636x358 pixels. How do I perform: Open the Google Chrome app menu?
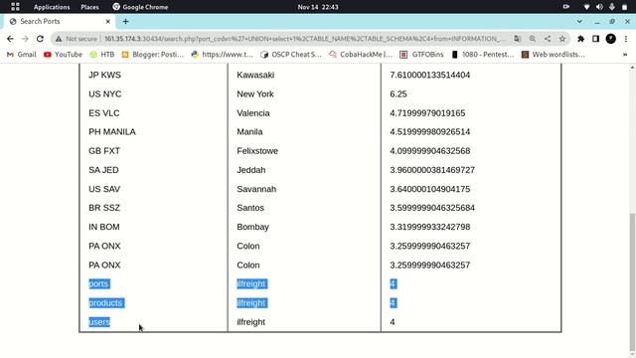click(140, 7)
